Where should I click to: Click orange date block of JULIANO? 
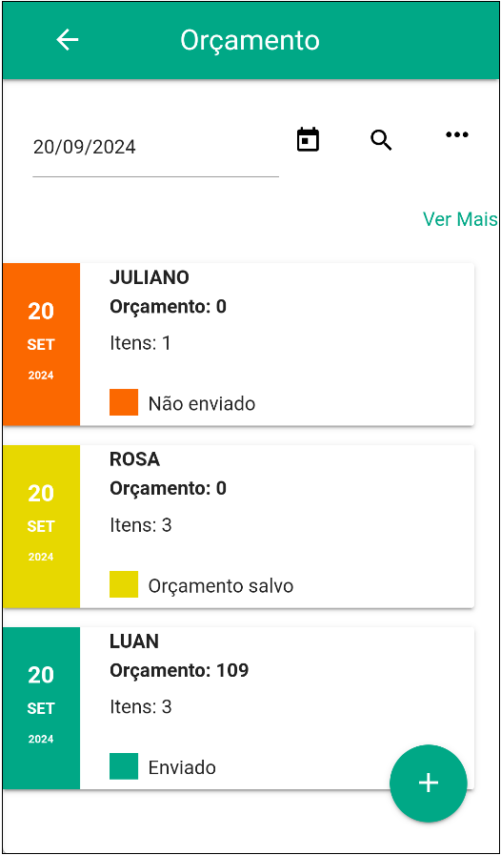pyautogui.click(x=41, y=344)
